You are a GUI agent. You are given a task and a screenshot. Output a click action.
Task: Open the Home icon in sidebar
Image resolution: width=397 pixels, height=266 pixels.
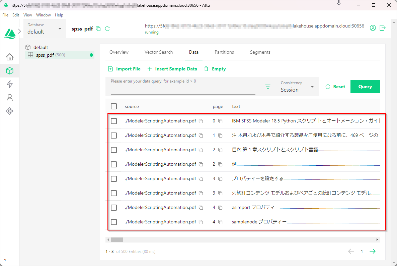pyautogui.click(x=10, y=57)
